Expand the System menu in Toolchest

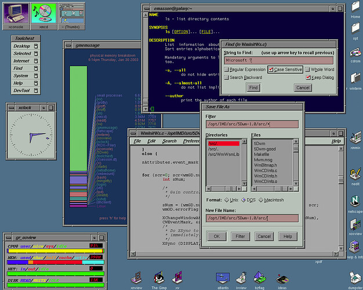(x=21, y=76)
